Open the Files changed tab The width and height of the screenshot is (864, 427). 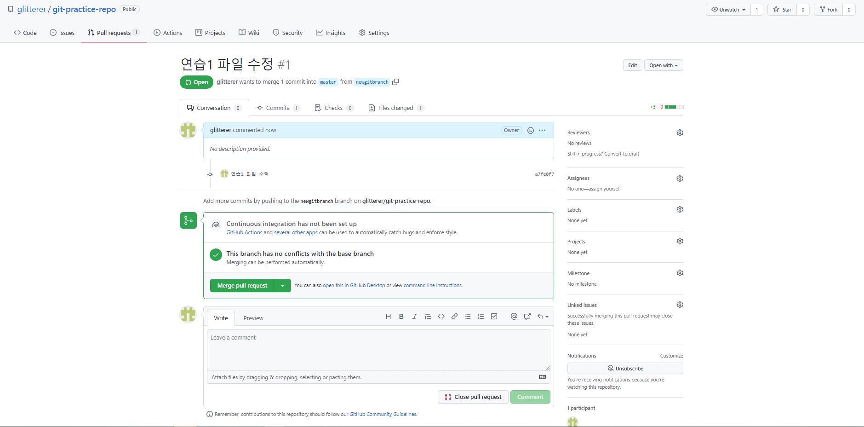[x=396, y=108]
